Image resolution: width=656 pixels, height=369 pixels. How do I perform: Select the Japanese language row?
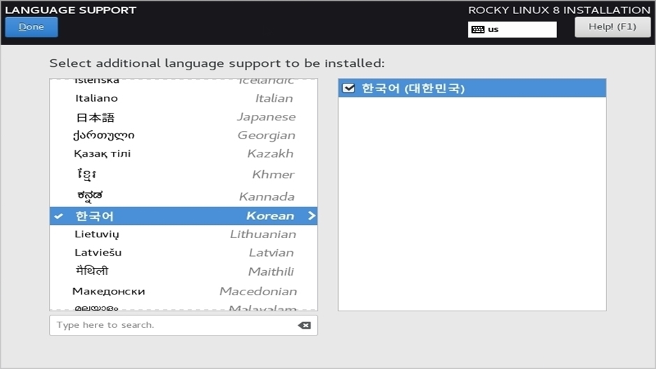click(184, 117)
